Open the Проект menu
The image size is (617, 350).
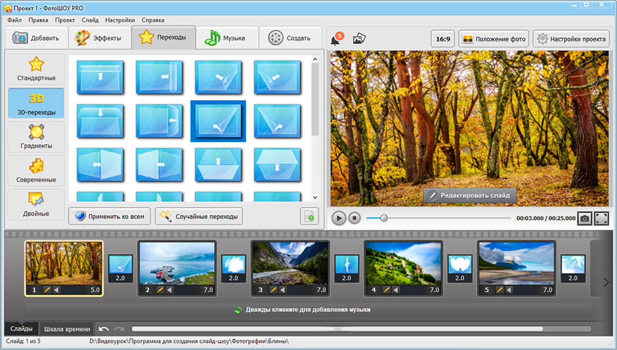pos(65,20)
